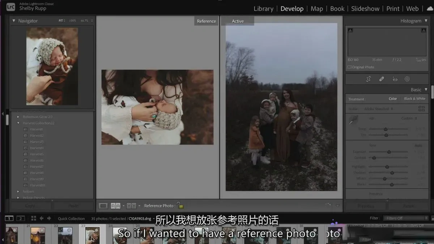Open the Develop module
434x244 pixels.
(292, 9)
